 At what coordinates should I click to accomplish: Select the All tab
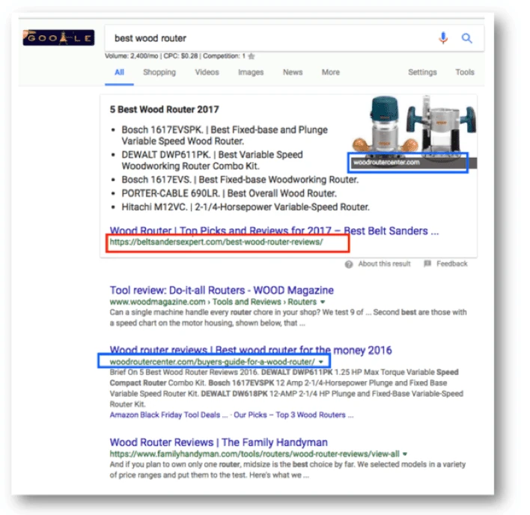click(x=119, y=73)
